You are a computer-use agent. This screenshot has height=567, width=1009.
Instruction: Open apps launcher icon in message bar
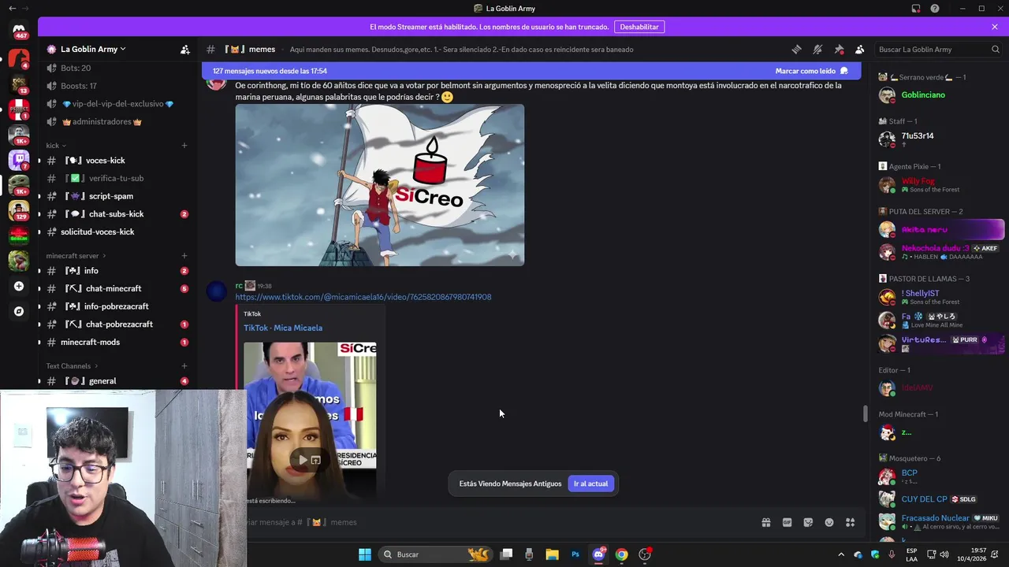[x=850, y=522]
